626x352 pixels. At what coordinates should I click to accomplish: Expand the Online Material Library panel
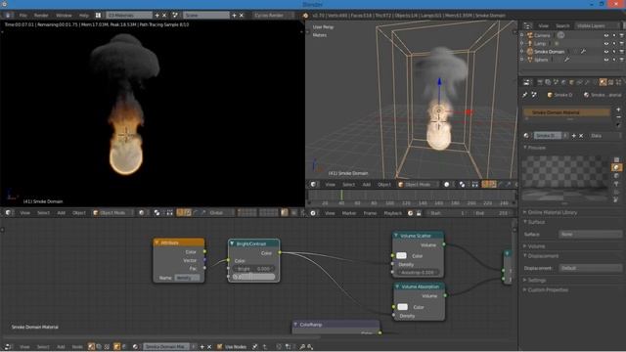pyautogui.click(x=550, y=212)
